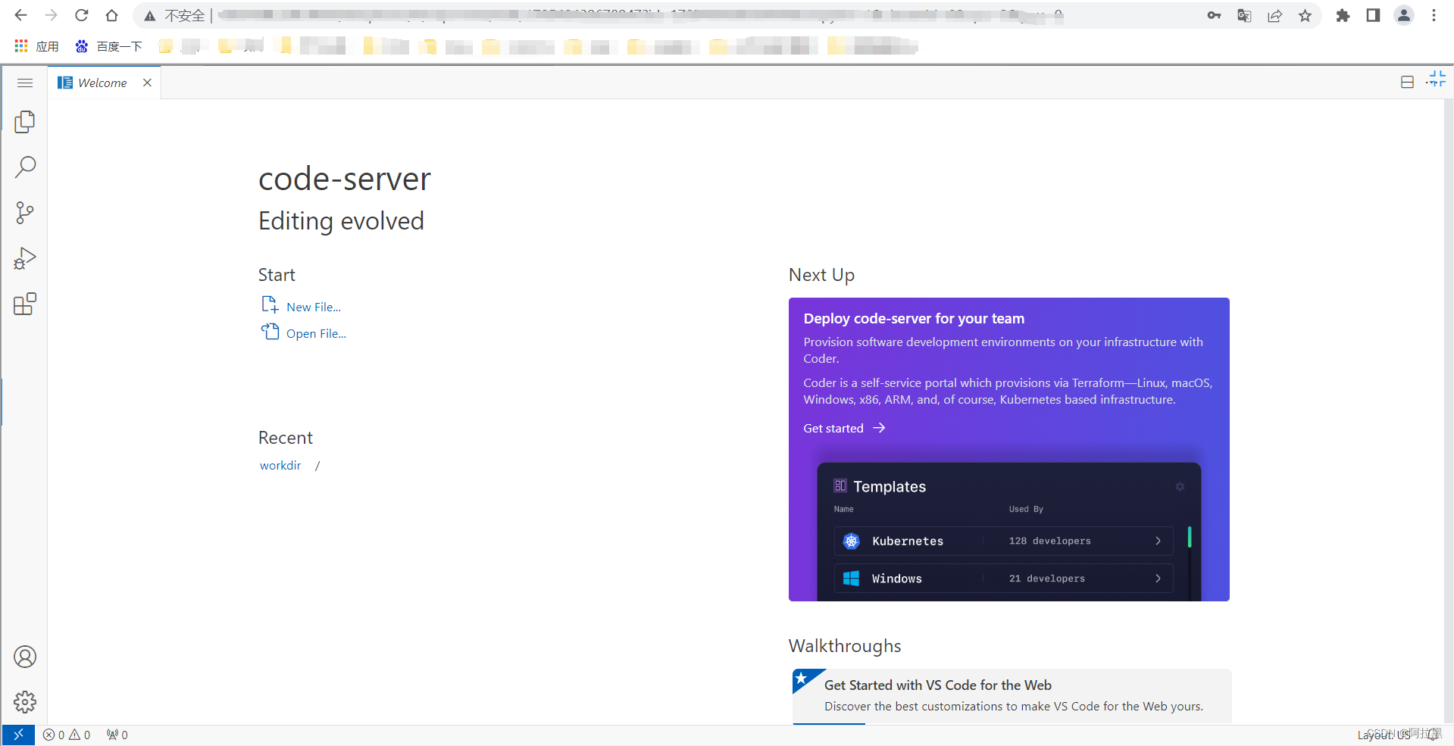Click the browser Home button

112,15
